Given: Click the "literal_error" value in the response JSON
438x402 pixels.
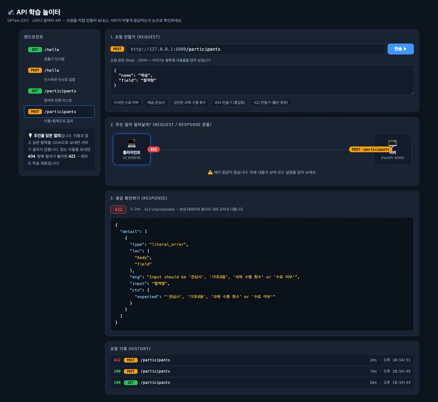Looking at the screenshot, I should tap(168, 245).
